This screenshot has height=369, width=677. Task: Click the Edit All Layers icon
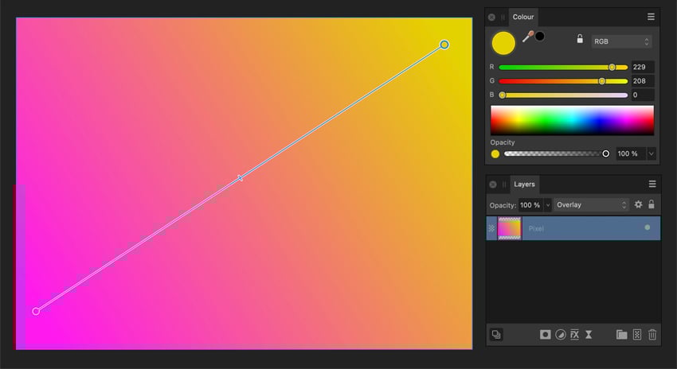pos(496,335)
